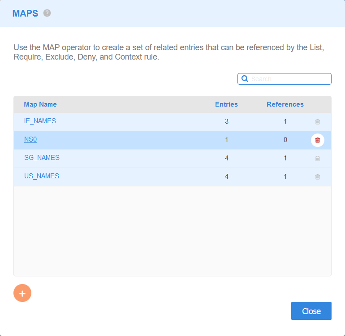Select References value 1 in IE_NAMES row

click(285, 121)
